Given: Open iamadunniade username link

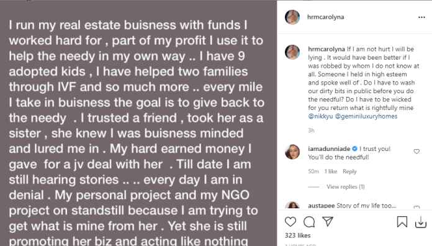Looking at the screenshot, I should coord(329,148).
